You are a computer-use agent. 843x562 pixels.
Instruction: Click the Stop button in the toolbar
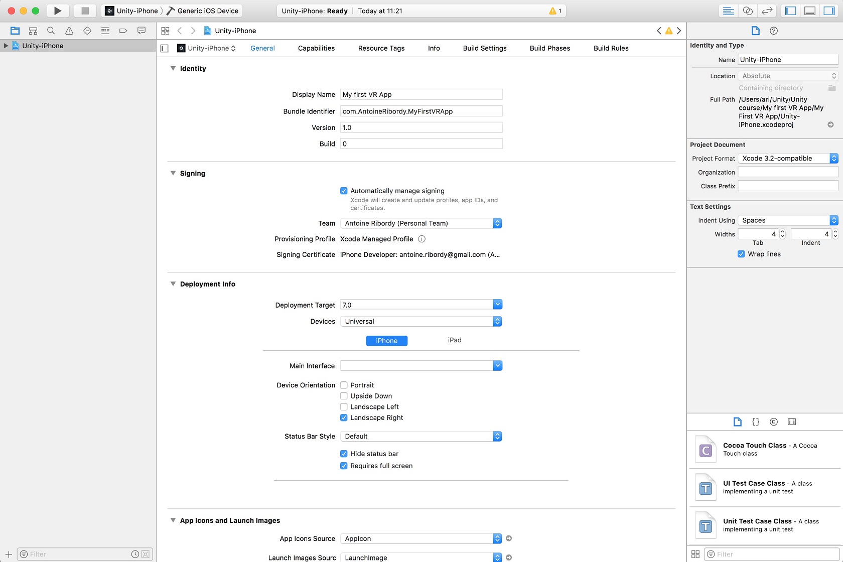click(x=85, y=11)
